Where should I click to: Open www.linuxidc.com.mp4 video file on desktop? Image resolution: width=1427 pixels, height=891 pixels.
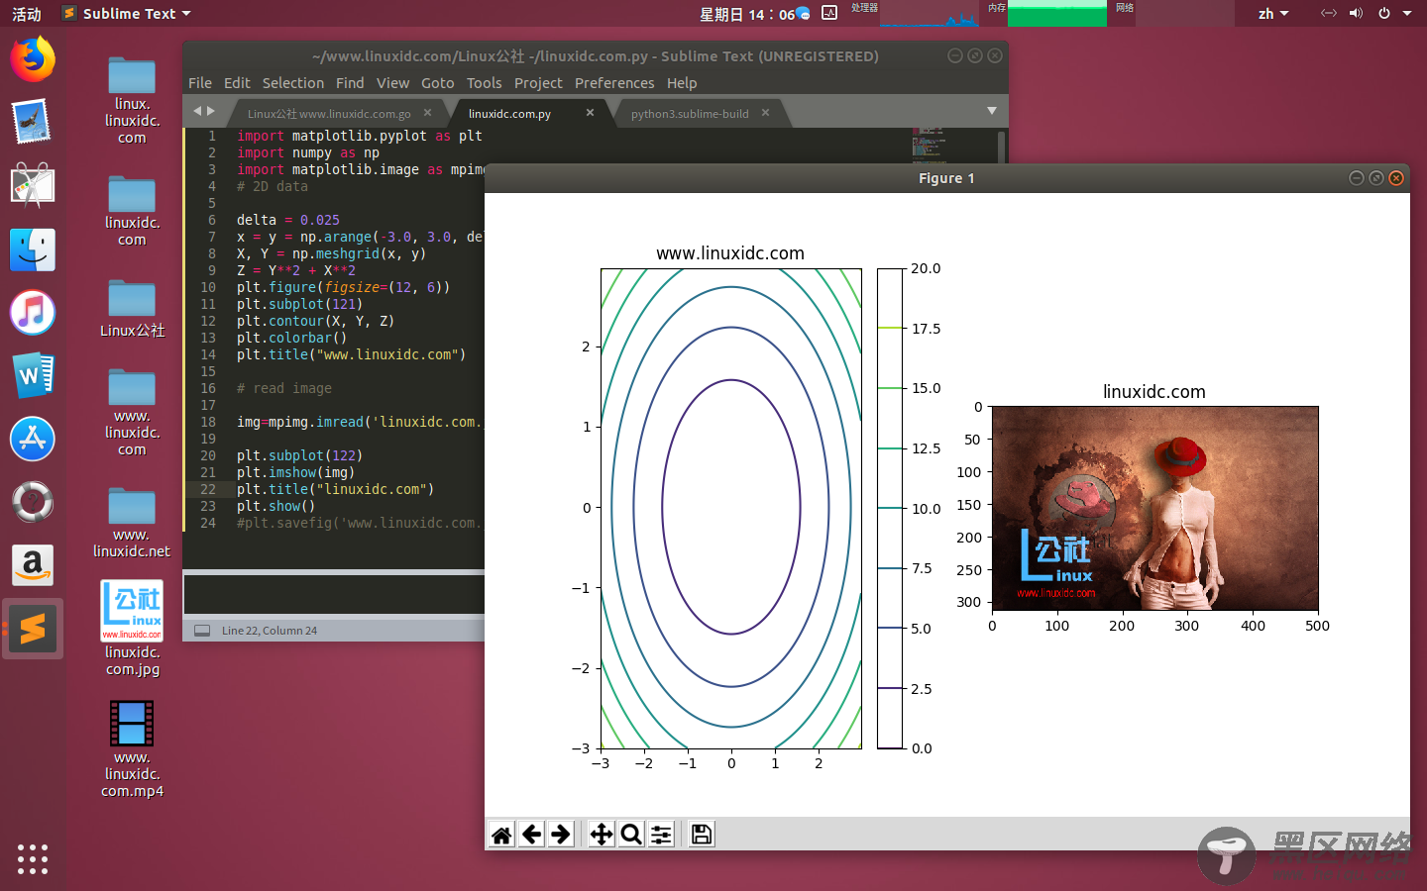point(132,749)
